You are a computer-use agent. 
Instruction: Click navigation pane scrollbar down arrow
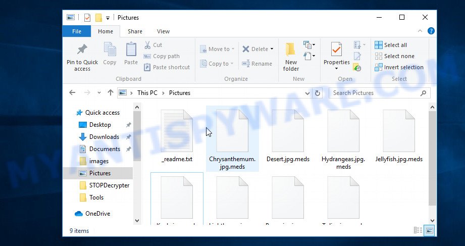[137, 220]
